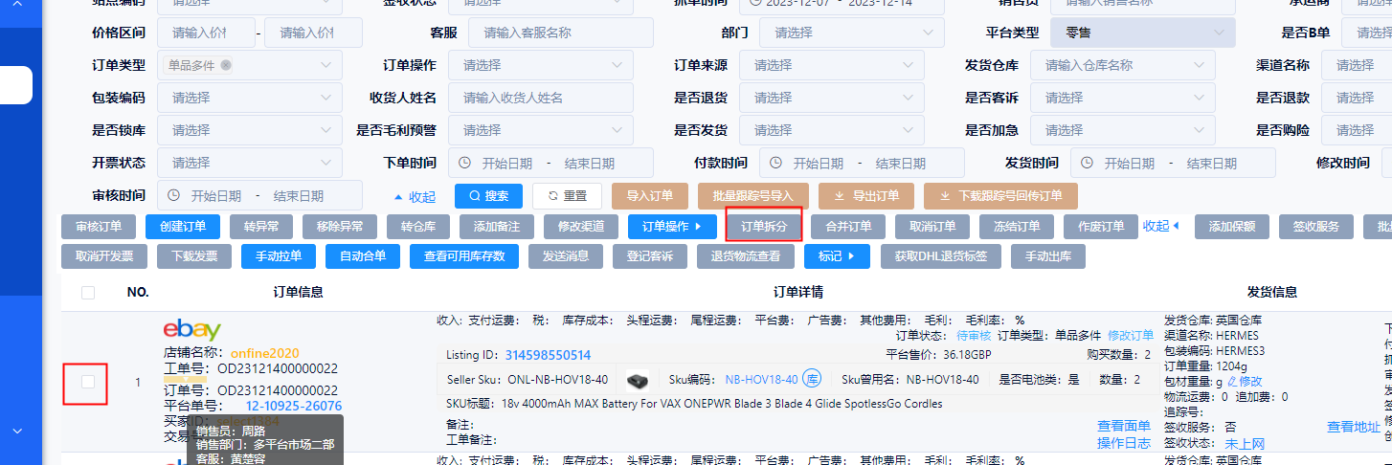Open the 是否锁库 dropdown
The height and width of the screenshot is (465, 1392).
[x=250, y=130]
